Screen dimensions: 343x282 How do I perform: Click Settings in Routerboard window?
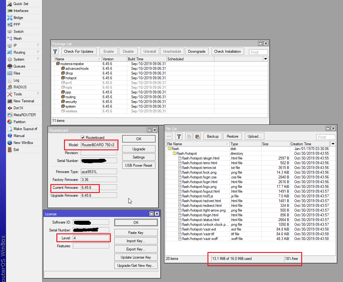[139, 157]
